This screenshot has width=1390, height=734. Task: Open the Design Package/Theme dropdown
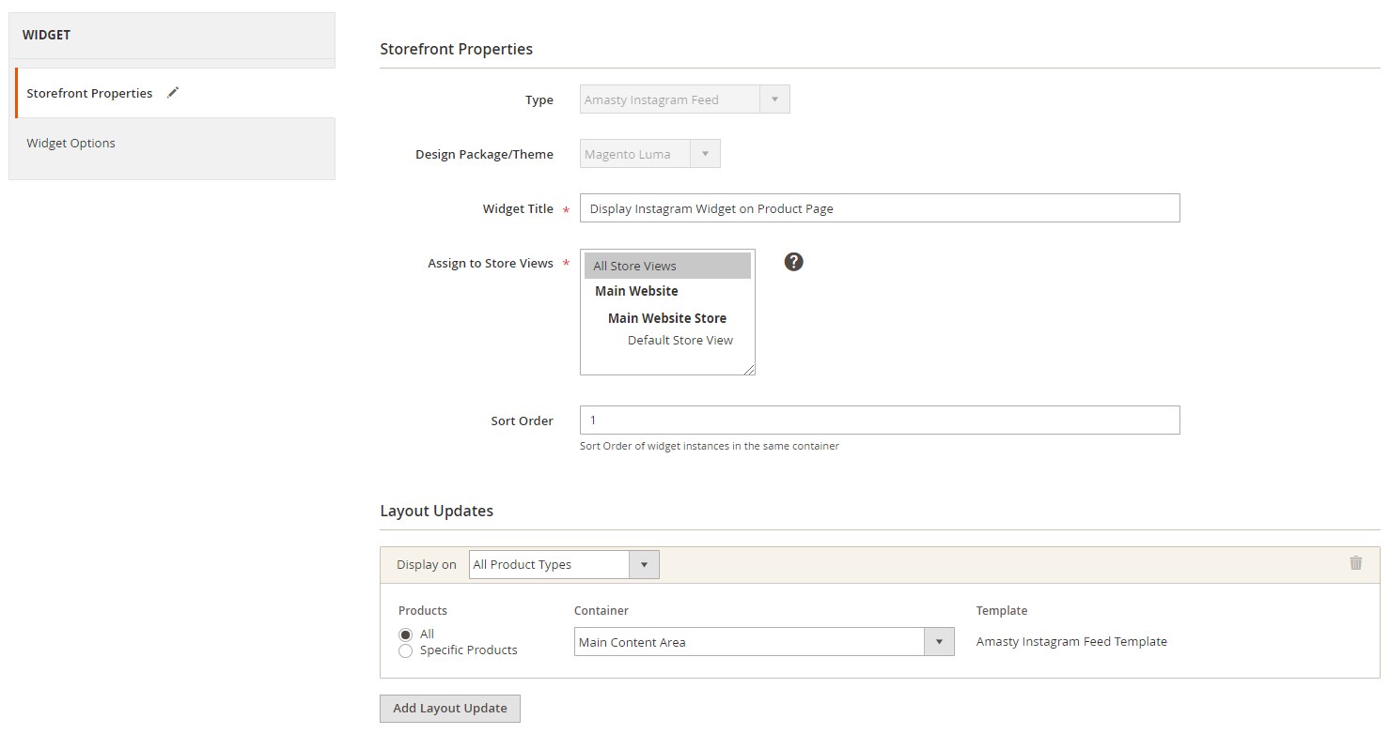pos(650,154)
